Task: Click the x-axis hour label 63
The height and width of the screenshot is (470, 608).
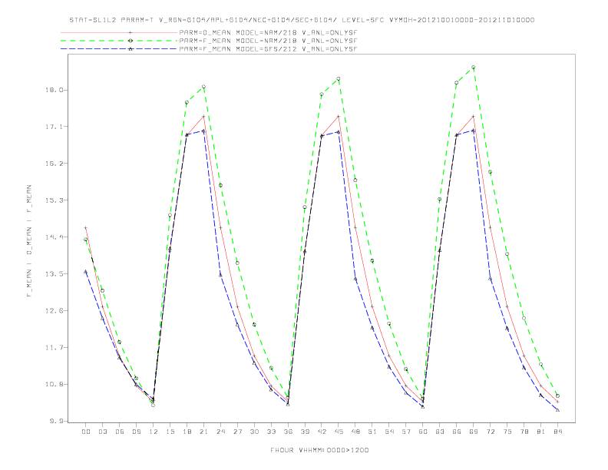Action: pos(440,432)
